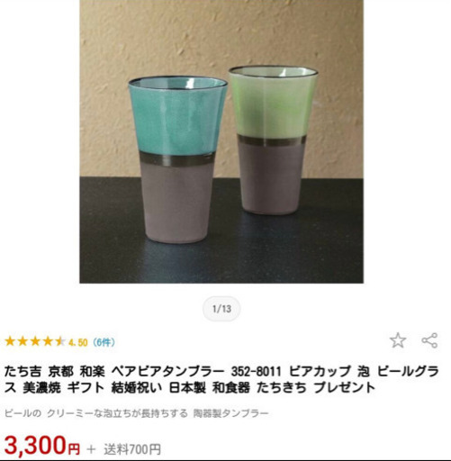Click the half-filled fifth rating star
This screenshot has height=461, width=451.
60,341
